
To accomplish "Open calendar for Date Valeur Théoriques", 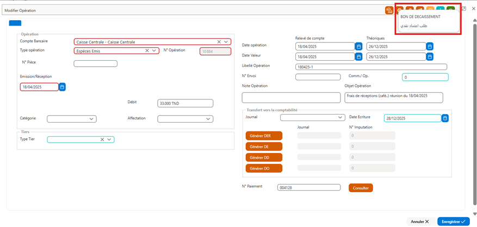I will pos(430,56).
